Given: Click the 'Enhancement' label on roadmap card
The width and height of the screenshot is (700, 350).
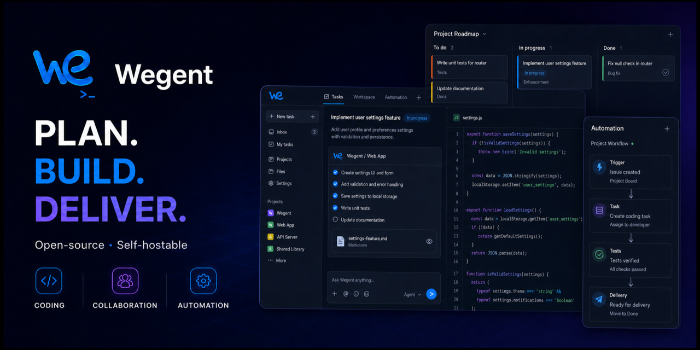Looking at the screenshot, I should point(536,83).
